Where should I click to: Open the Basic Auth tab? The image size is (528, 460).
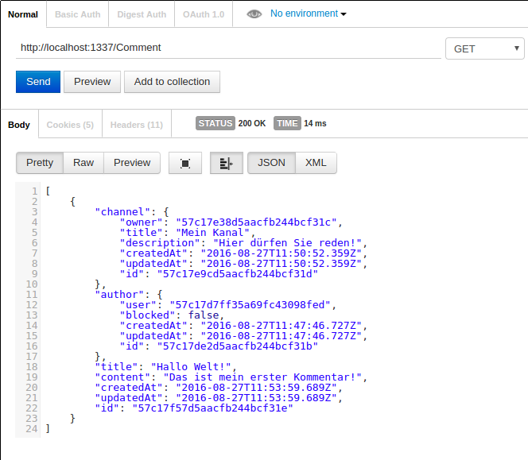78,14
